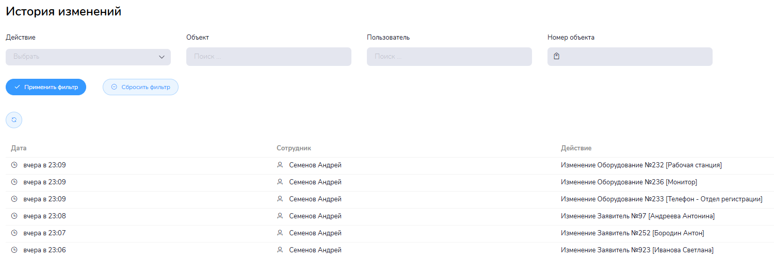
Task: Click the Сотрудник column header
Action: point(294,148)
